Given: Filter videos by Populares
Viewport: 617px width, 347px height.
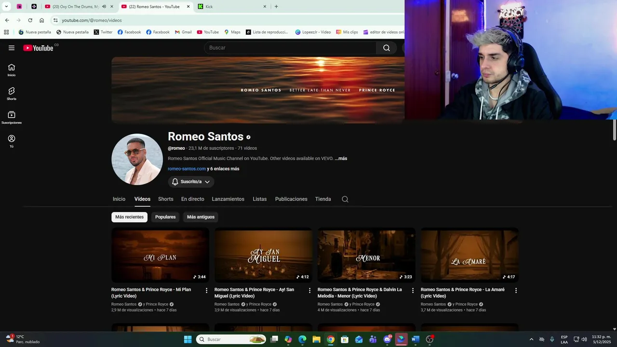Looking at the screenshot, I should click(x=165, y=217).
